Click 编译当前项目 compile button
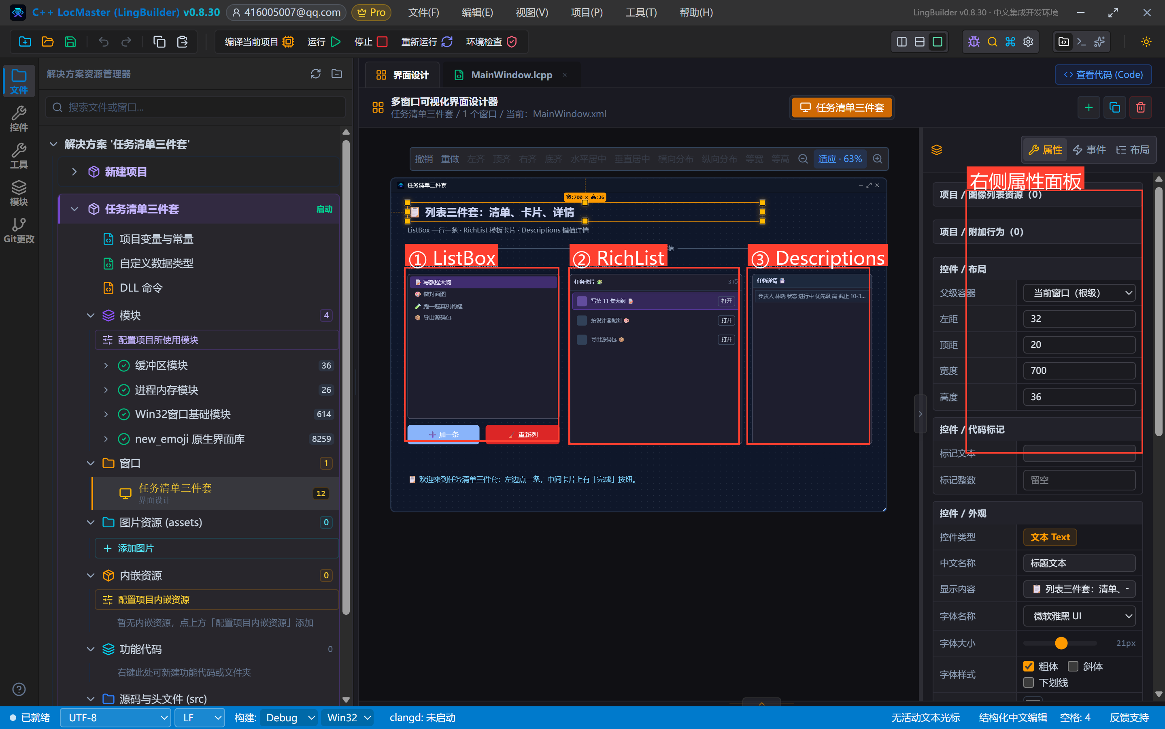Screen dimensions: 1165x729 coord(259,42)
